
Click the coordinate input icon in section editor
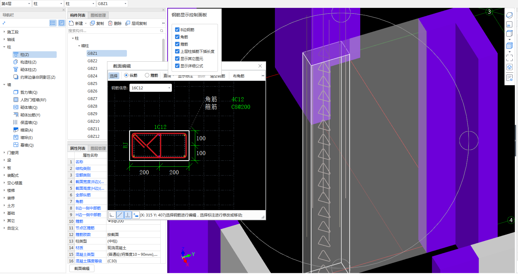coord(136,215)
